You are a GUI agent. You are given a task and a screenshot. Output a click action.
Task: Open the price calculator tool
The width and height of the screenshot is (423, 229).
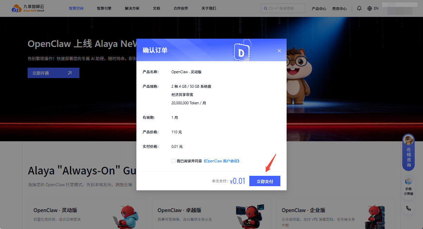(408, 186)
